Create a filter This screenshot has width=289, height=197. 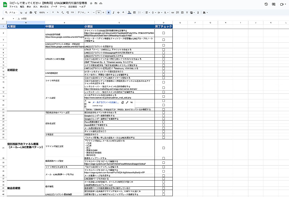click(x=187, y=13)
